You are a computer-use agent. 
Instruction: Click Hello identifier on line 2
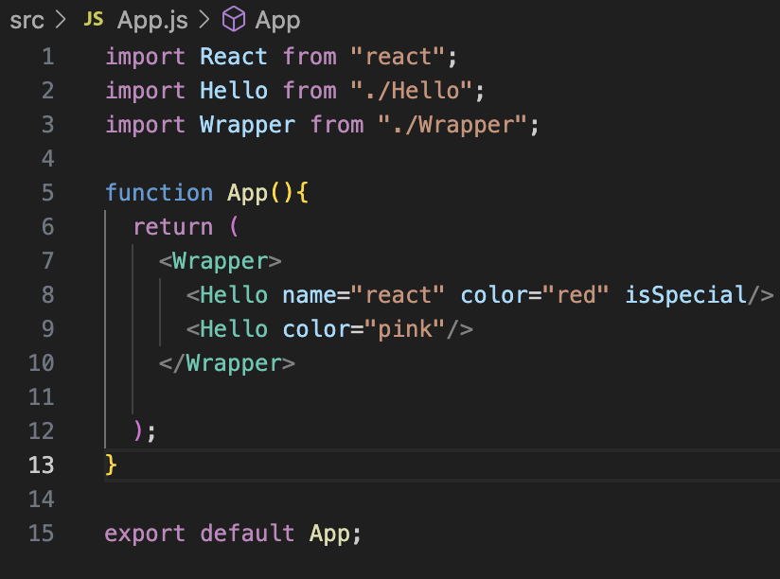click(x=233, y=91)
